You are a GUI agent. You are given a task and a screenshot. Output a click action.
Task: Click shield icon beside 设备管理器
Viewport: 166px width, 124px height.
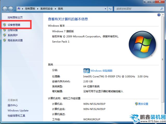[x=4, y=25]
